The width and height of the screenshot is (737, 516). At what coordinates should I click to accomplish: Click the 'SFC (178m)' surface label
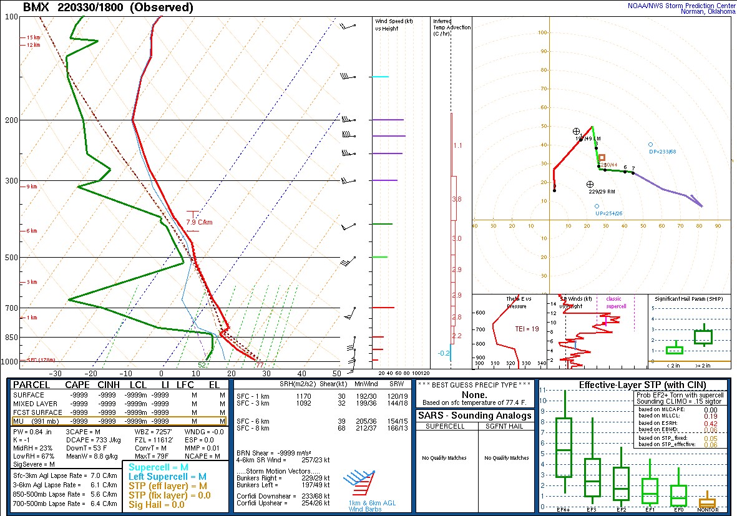(41, 360)
